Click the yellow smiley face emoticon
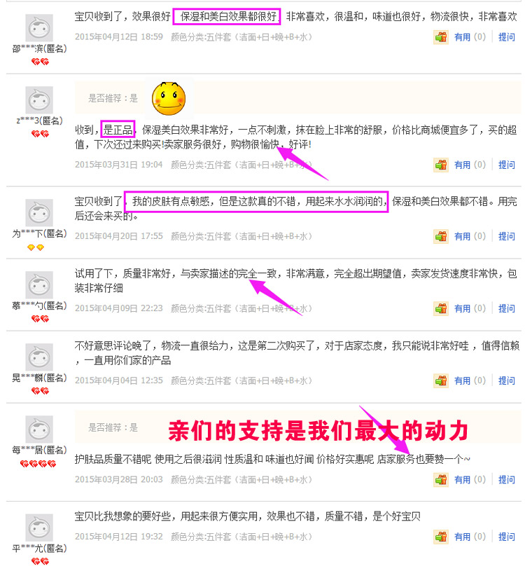 coord(169,98)
